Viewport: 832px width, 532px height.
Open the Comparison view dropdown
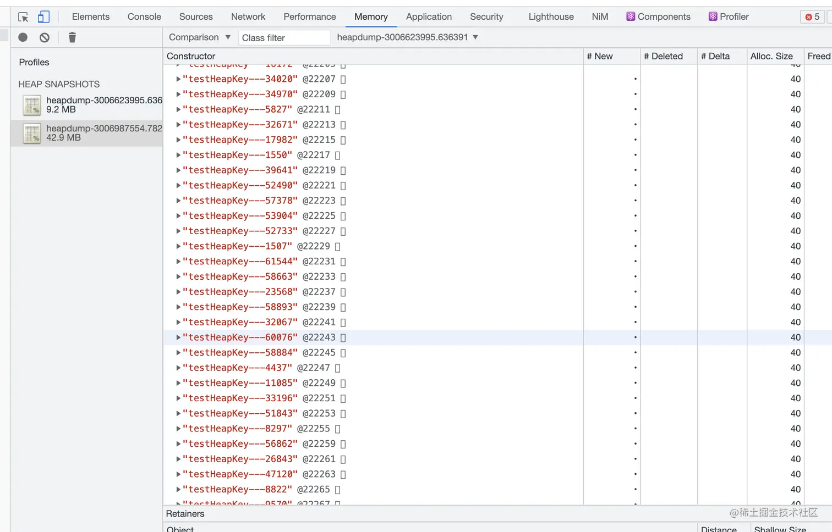click(199, 37)
